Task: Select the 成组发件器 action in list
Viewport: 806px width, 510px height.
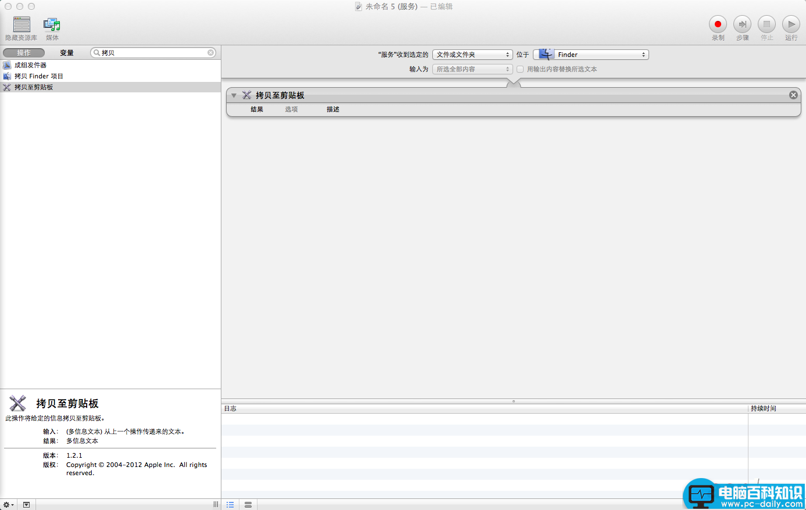Action: pyautogui.click(x=110, y=65)
